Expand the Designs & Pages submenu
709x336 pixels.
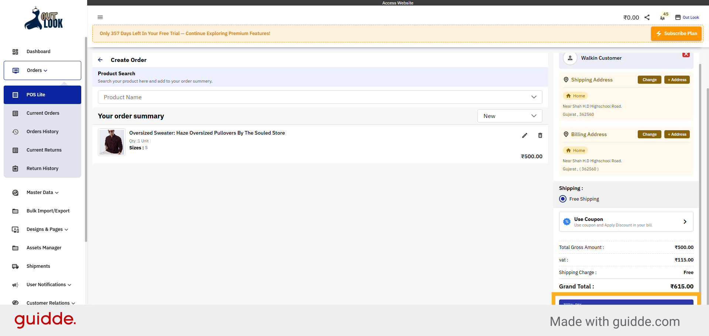point(66,229)
